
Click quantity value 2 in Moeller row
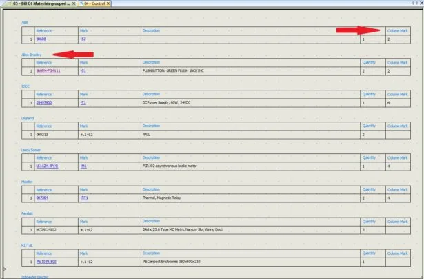click(363, 198)
